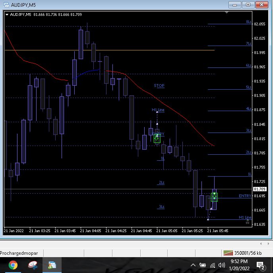Open Google Chrome from the taskbar
This screenshot has width=273, height=273.
13,265
